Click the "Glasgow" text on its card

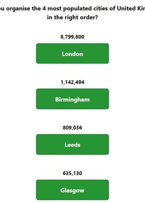72,191
